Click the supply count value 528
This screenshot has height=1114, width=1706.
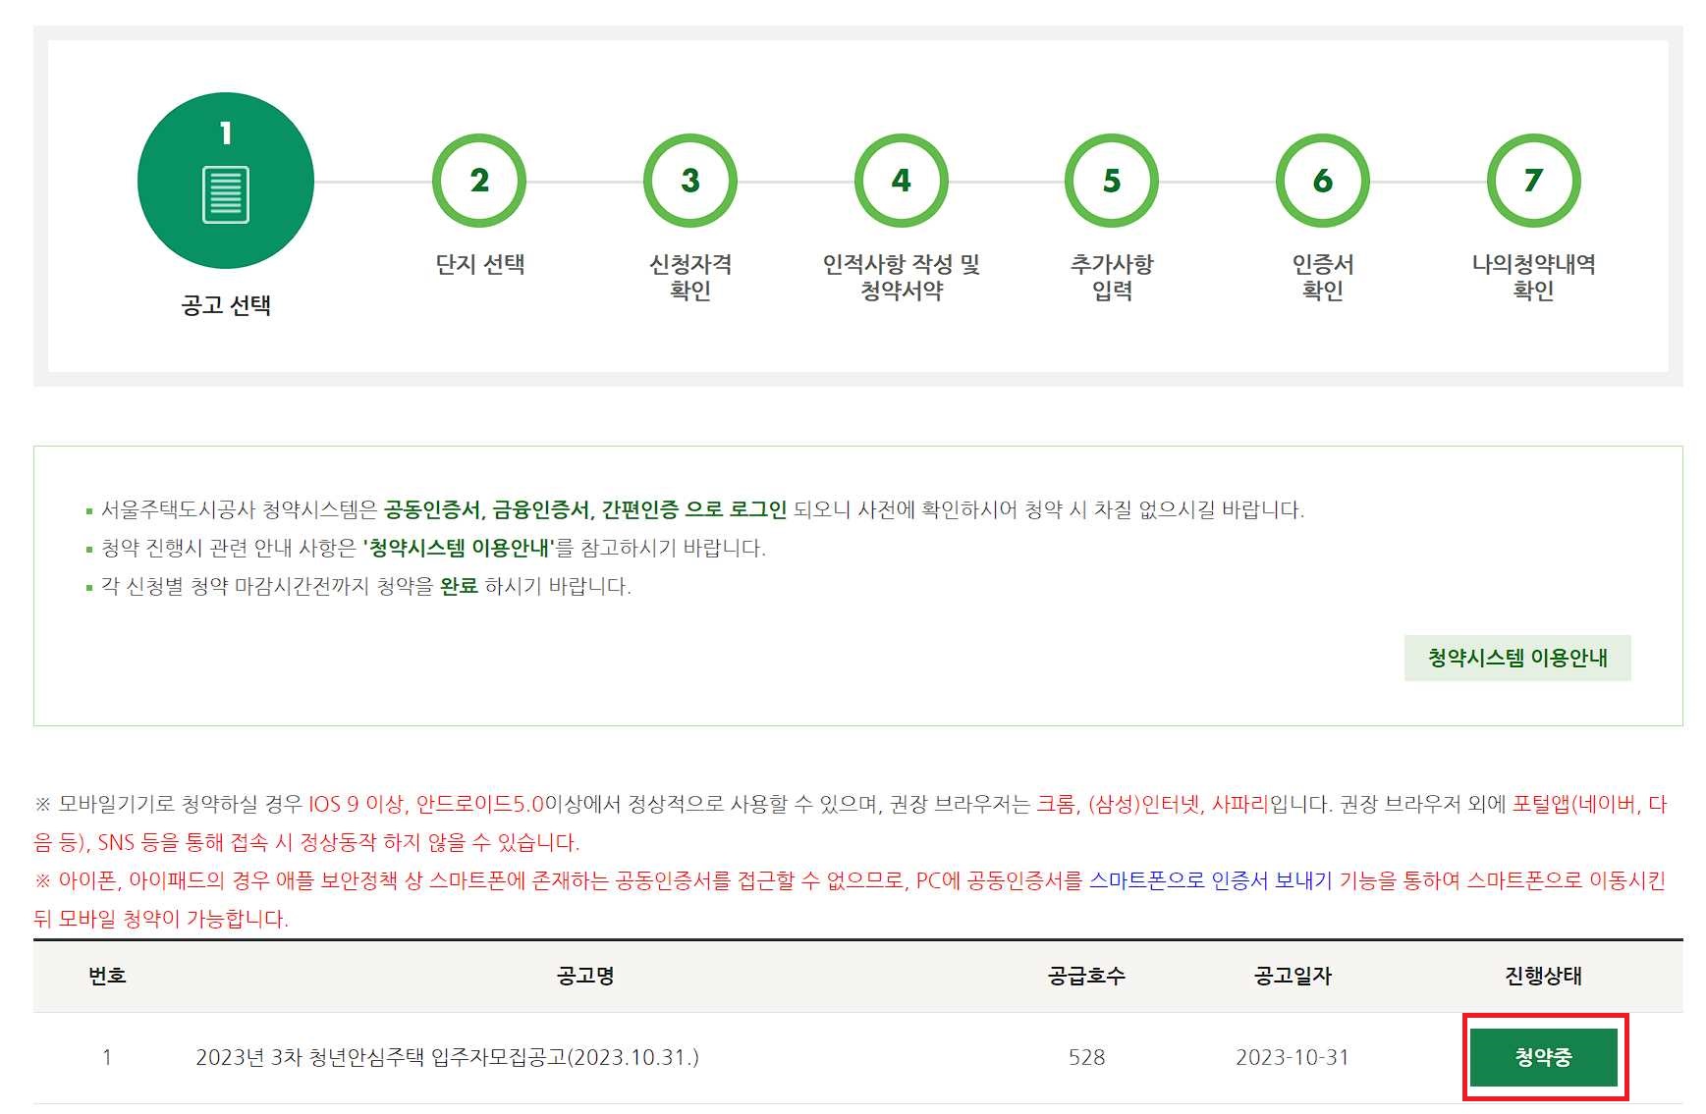pos(1086,1057)
